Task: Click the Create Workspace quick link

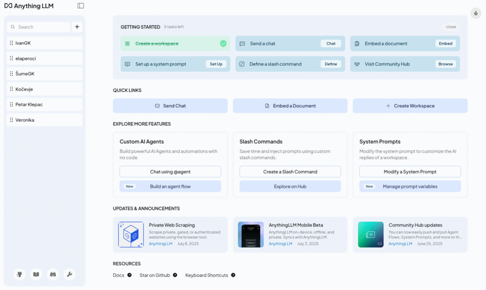Action: [410, 106]
